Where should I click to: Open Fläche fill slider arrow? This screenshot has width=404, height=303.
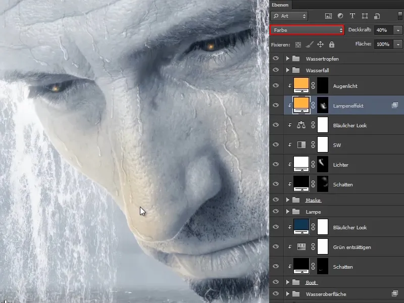tap(398, 44)
